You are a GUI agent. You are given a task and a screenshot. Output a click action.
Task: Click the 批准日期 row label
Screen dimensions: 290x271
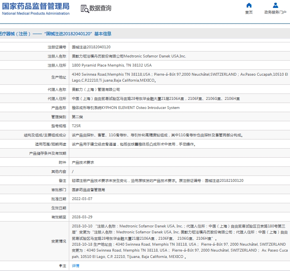point(59,199)
